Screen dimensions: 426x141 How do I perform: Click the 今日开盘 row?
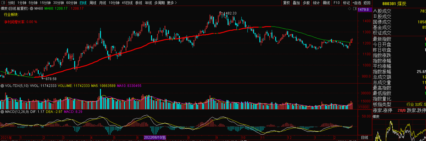(x=399, y=45)
